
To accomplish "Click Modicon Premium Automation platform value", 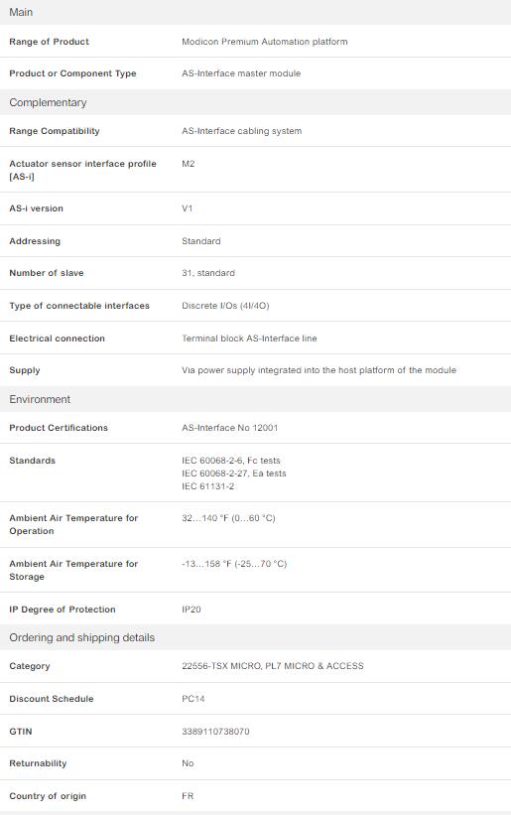I will tap(264, 42).
